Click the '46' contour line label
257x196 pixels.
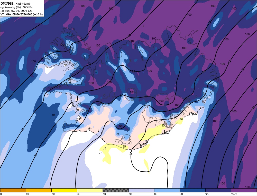click(254, 107)
